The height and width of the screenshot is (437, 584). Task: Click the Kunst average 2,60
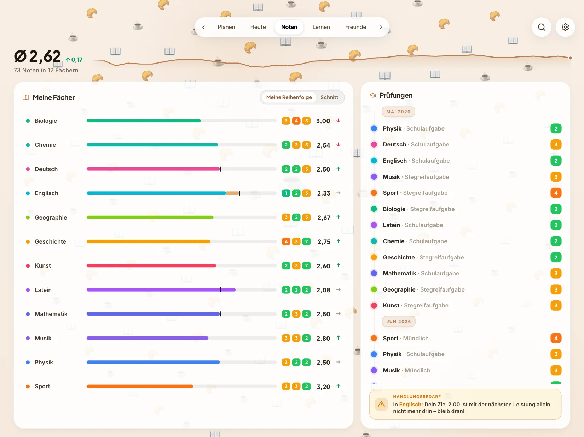323,266
